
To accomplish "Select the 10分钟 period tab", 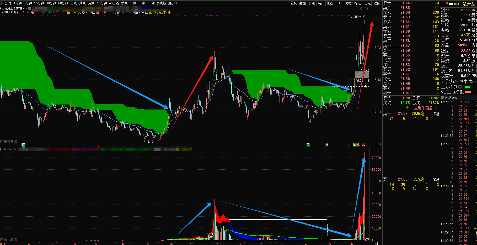I will point(102,3).
